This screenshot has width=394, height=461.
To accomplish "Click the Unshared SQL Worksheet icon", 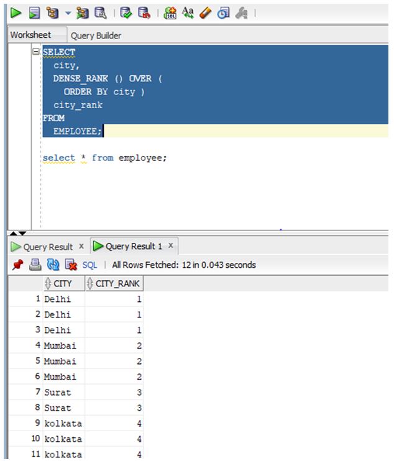I will point(170,13).
